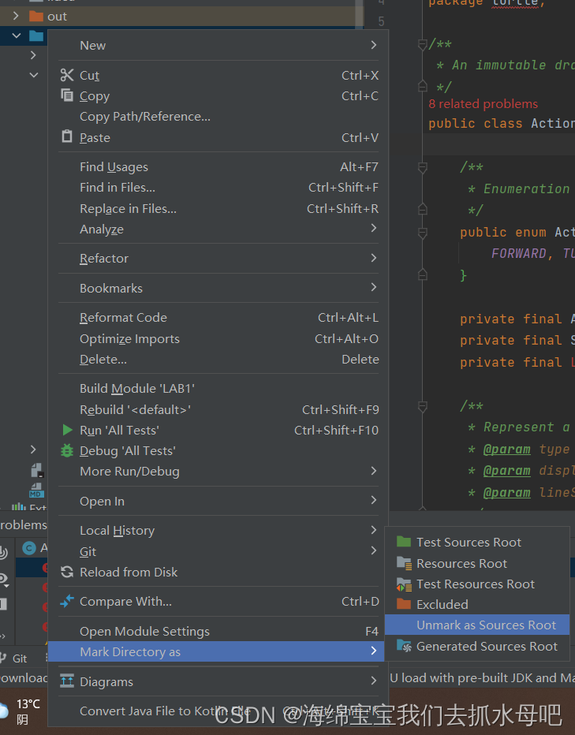The height and width of the screenshot is (735, 575).
Task: Click the green Run triangle icon
Action: (x=68, y=430)
